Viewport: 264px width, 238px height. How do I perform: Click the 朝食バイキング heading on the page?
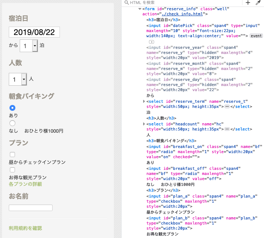pyautogui.click(x=31, y=96)
